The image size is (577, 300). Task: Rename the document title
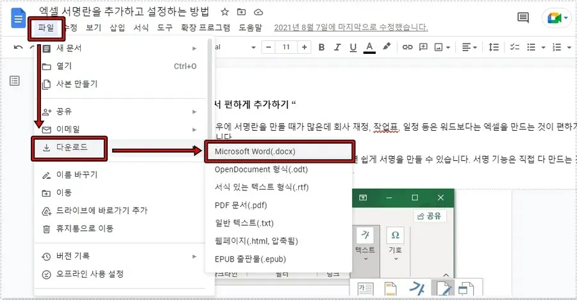click(124, 12)
